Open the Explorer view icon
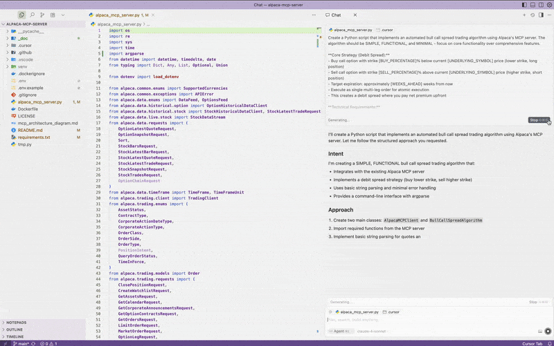The width and height of the screenshot is (554, 346). 21,15
